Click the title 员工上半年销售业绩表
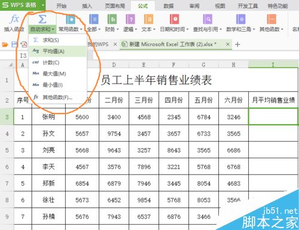The width and height of the screenshot is (299, 230). [156, 80]
